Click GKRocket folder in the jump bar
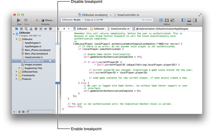This screenshot has height=131, width=214. [97, 29]
